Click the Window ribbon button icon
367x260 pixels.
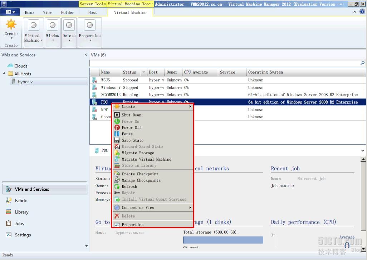tap(53, 25)
